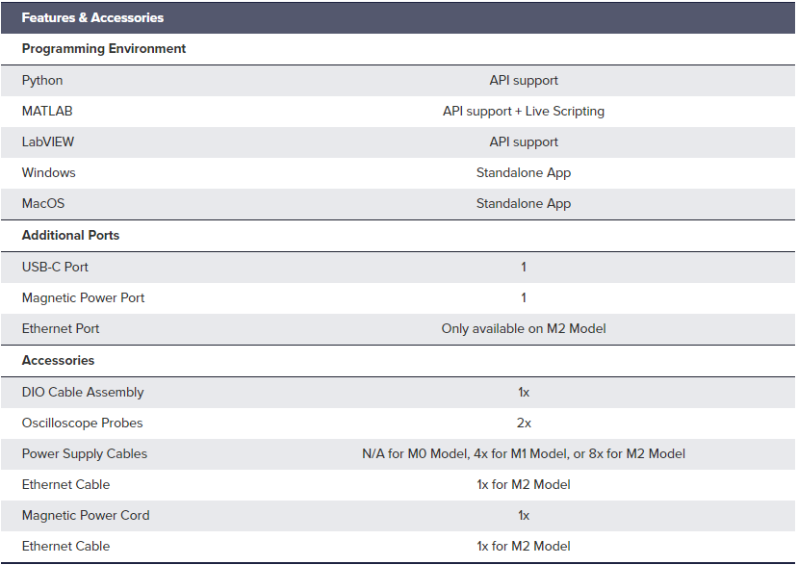Click API support + Live Scripting cell
The width and height of the screenshot is (798, 565).
click(524, 111)
